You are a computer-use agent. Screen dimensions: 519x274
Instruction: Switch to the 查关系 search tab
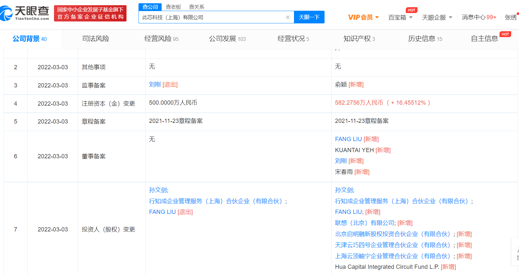pyautogui.click(x=196, y=7)
